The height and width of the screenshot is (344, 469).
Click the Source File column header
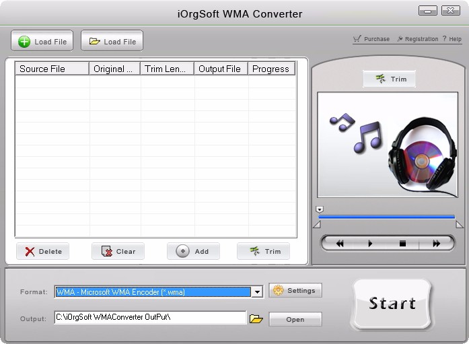pyautogui.click(x=52, y=69)
